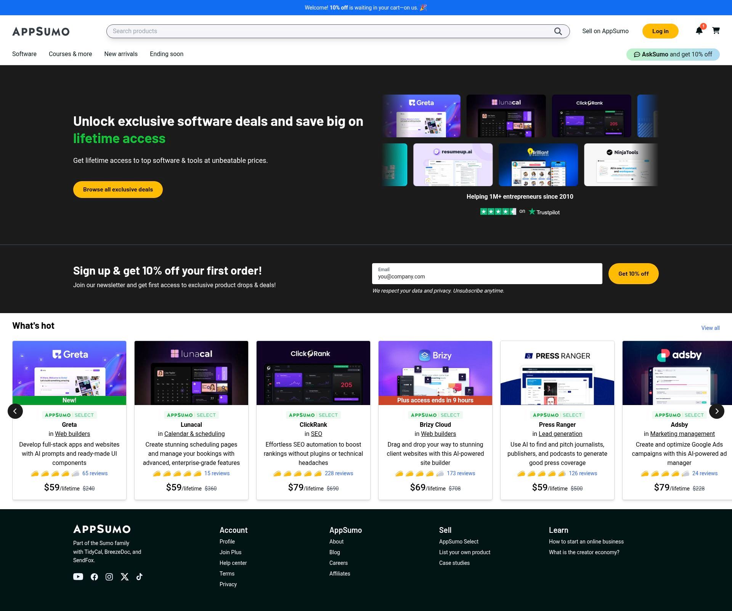Open Greta hero thumbnail
Image resolution: width=732 pixels, height=611 pixels.
pyautogui.click(x=421, y=116)
